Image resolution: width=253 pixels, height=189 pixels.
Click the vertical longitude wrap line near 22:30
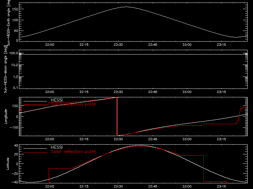point(117,117)
